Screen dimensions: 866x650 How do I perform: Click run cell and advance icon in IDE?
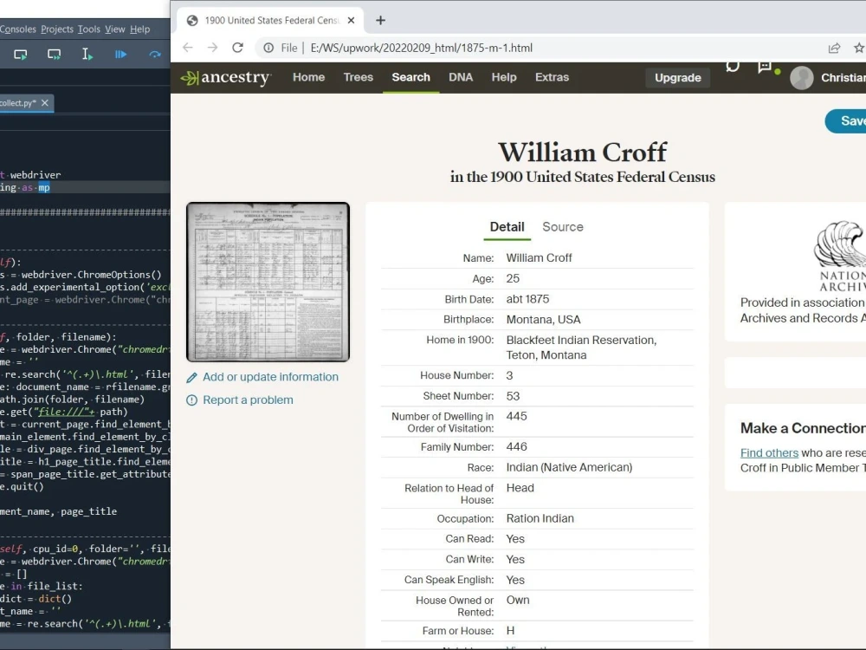pos(54,54)
